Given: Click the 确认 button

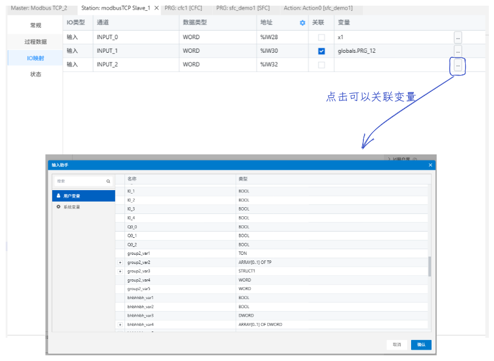Looking at the screenshot, I should click(x=421, y=345).
